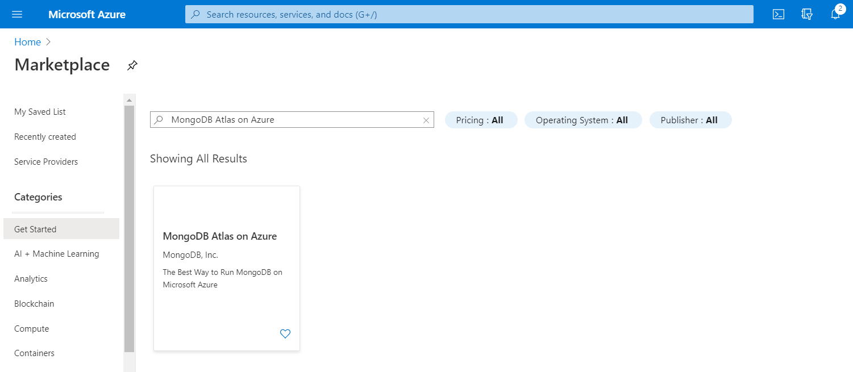Click the Categories heading
The height and width of the screenshot is (372, 853).
[x=38, y=197]
